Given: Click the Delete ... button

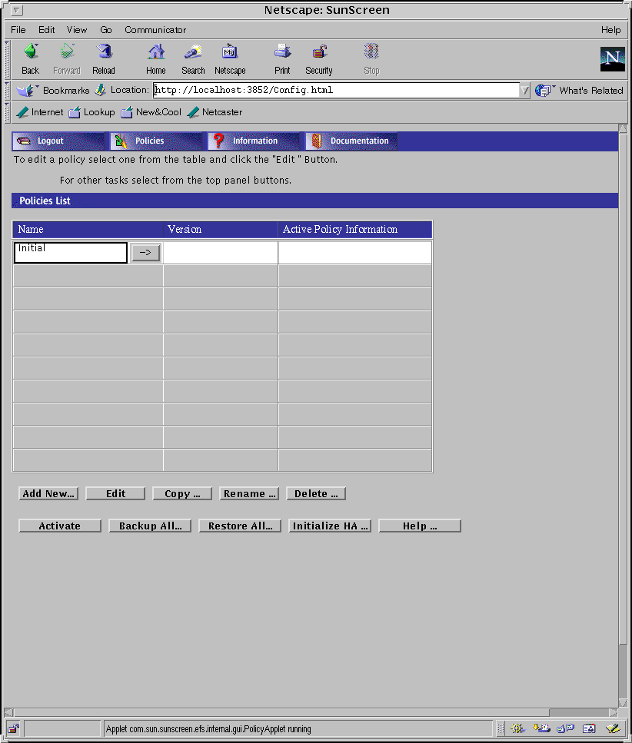Looking at the screenshot, I should (316, 493).
